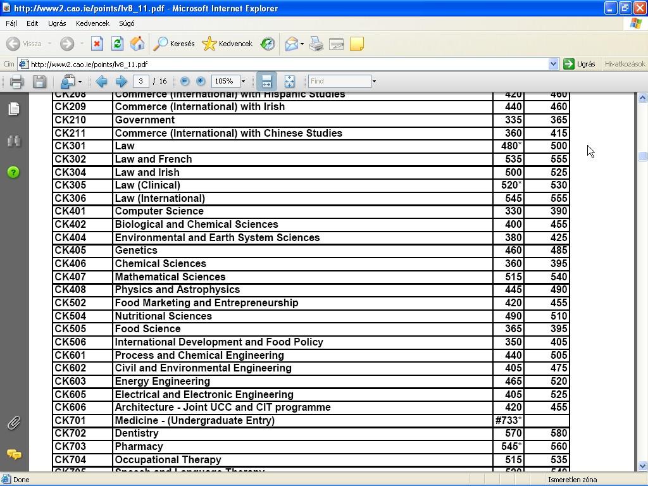Expand the Find options dropdown arrow
The height and width of the screenshot is (486, 648).
tap(374, 82)
